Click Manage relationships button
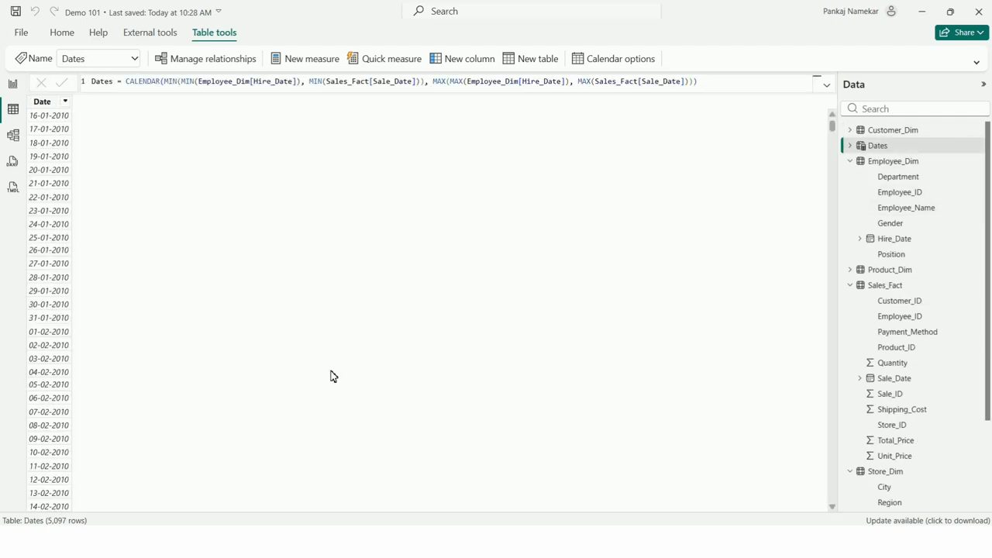 (205, 59)
